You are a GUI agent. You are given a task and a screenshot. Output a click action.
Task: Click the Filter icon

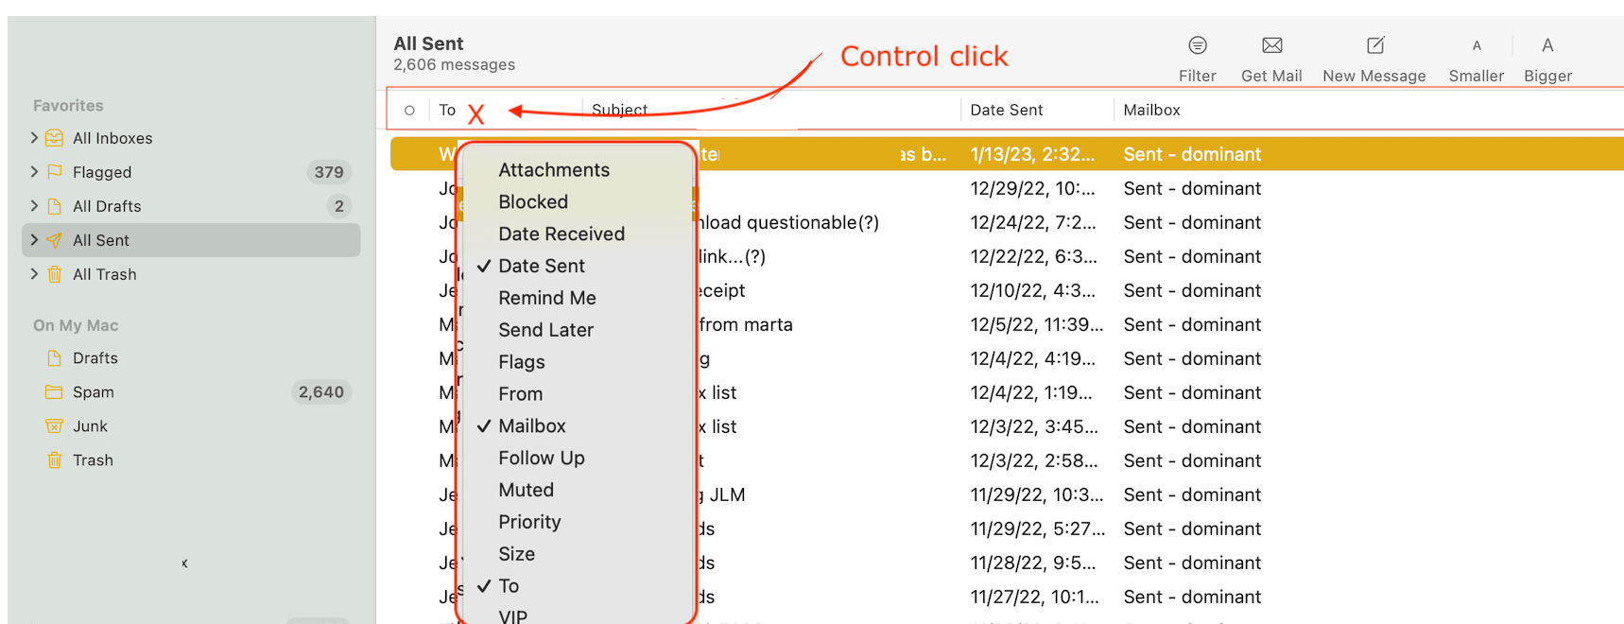point(1197,44)
